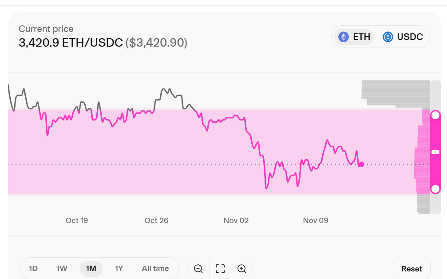Switch price display to USDC token
Screen dimensions: 447x279
[403, 37]
